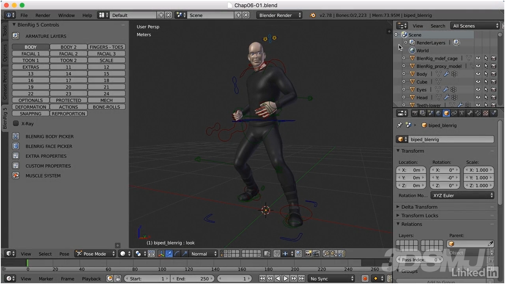Click the Pass Index slider field
This screenshot has height=284, width=505.
420,260
